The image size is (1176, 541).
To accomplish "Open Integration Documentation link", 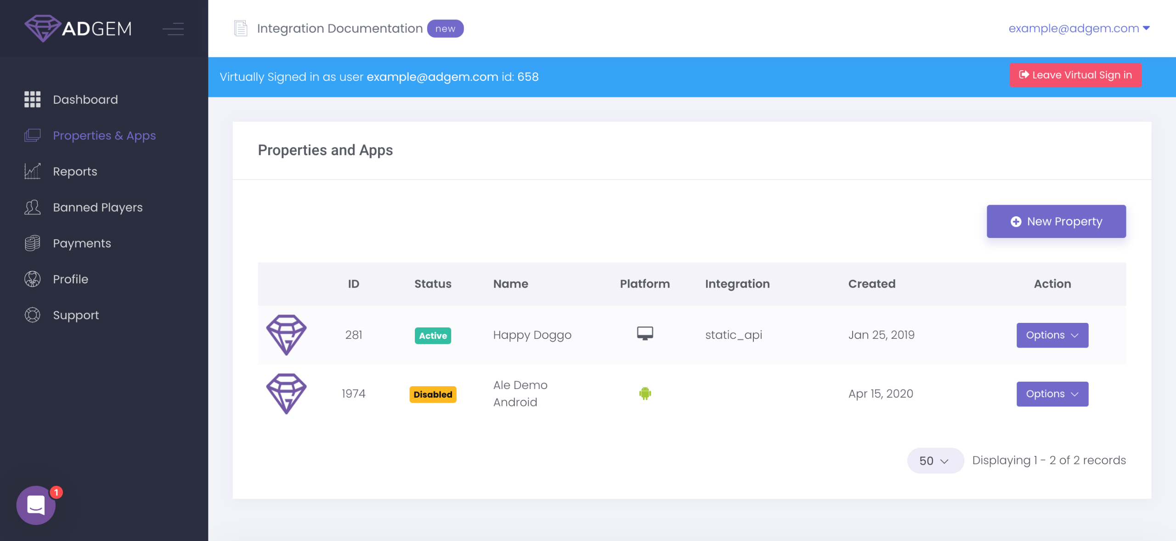I will [339, 28].
